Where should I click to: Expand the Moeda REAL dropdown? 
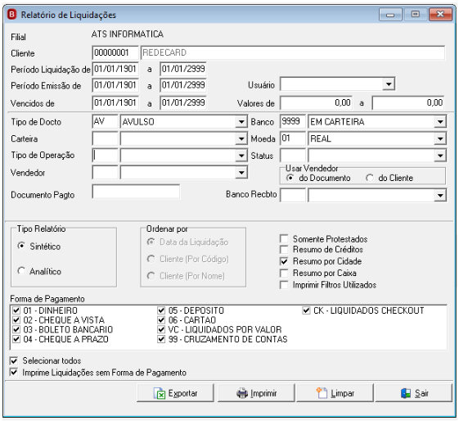tap(440, 138)
